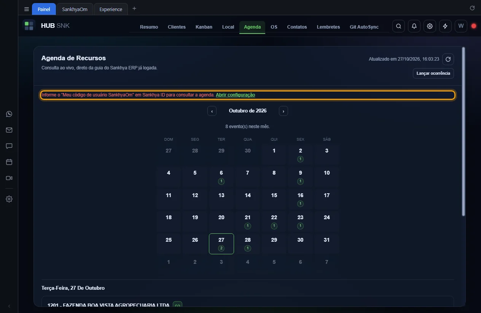The height and width of the screenshot is (313, 481).
Task: Open WhatsApp from left sidebar
Action: [9, 114]
